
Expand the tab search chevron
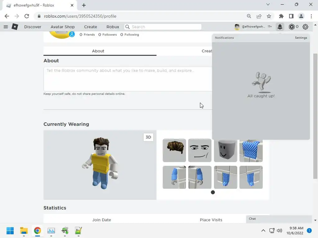tap(268, 4)
